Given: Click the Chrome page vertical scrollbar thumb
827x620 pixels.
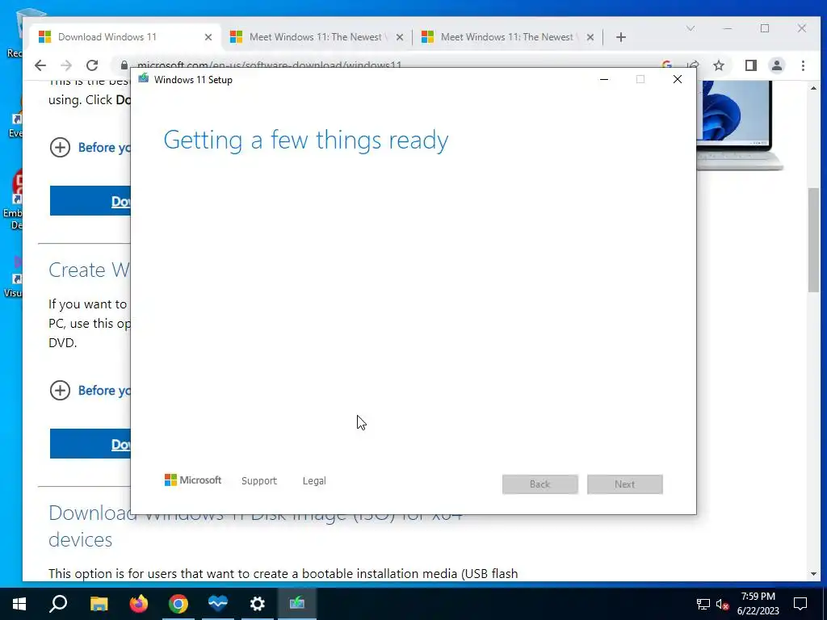Looking at the screenshot, I should [813, 240].
